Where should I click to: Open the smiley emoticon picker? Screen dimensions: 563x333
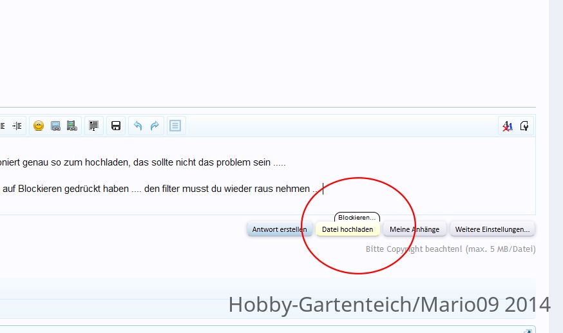pyautogui.click(x=39, y=126)
